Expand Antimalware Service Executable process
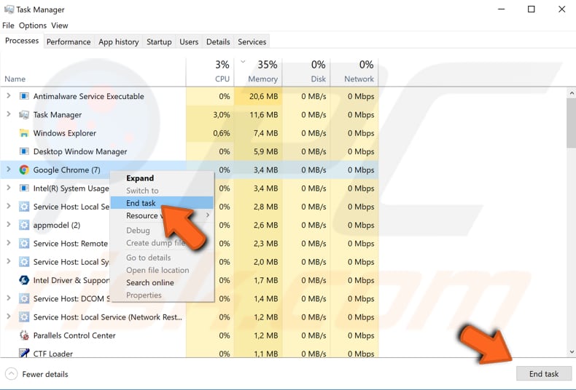 [9, 96]
